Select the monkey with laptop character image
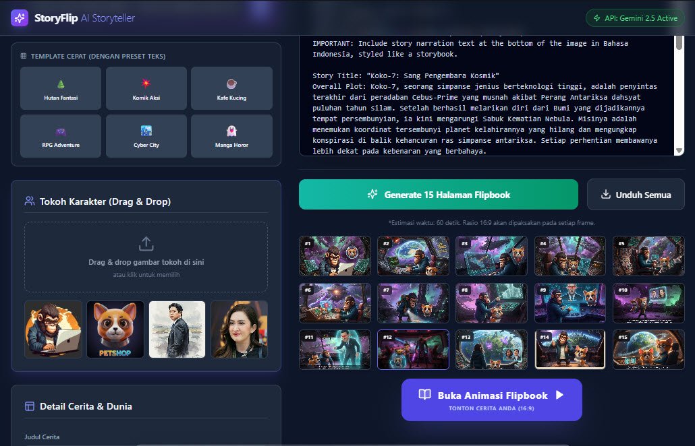 pos(53,329)
